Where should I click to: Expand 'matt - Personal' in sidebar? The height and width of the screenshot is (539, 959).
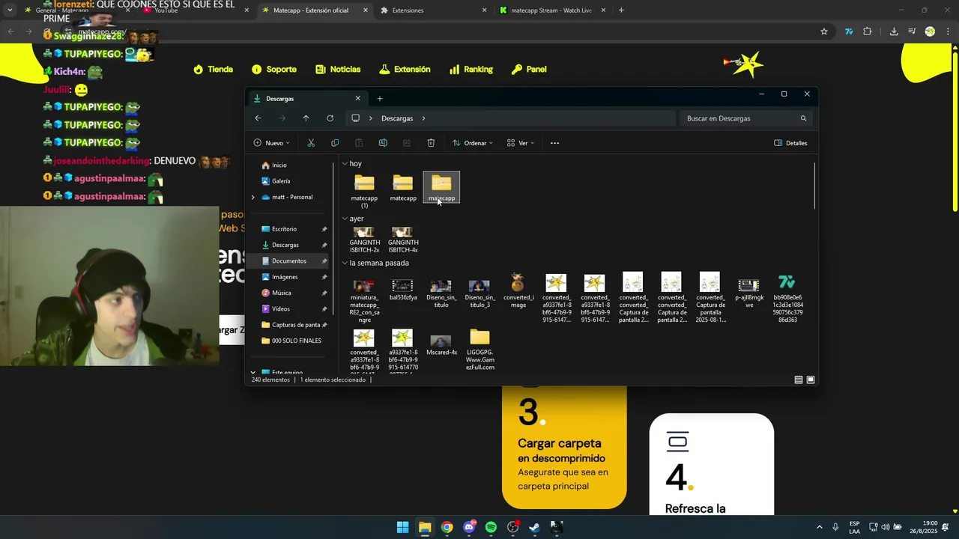click(253, 198)
